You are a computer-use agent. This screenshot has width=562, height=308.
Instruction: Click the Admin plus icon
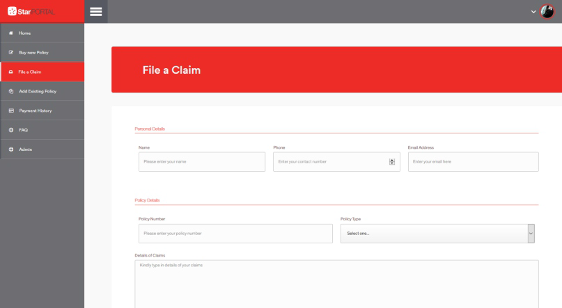click(10, 149)
